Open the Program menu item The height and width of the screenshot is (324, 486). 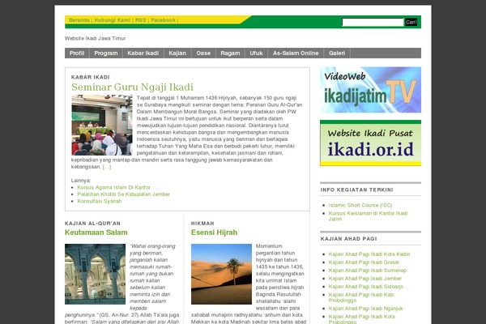[106, 53]
